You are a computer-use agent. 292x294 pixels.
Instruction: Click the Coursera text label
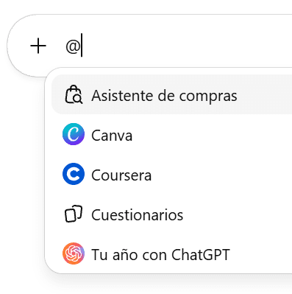coord(121,175)
